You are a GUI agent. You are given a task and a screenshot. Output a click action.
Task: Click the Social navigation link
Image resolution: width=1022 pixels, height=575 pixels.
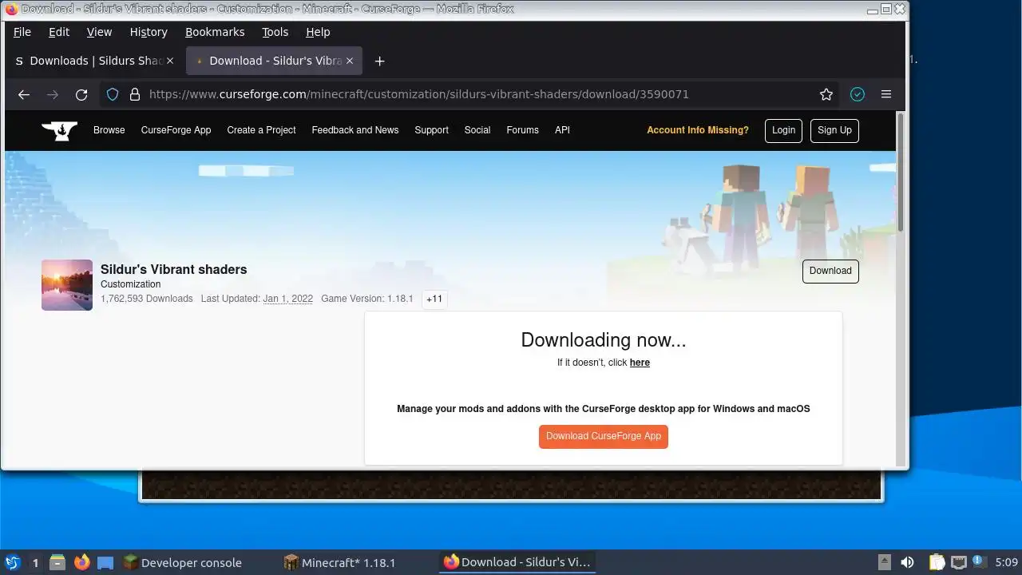(x=477, y=130)
